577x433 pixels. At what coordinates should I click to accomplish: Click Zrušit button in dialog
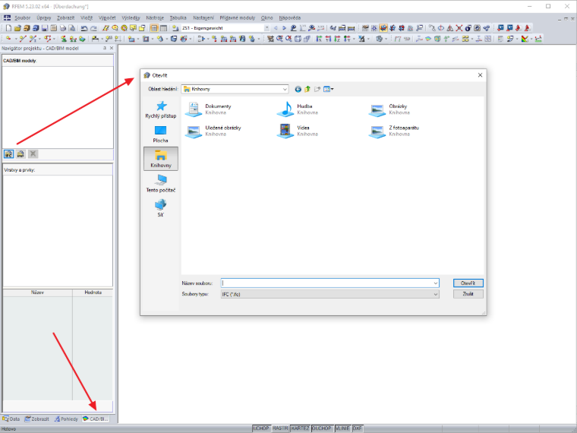(x=468, y=294)
